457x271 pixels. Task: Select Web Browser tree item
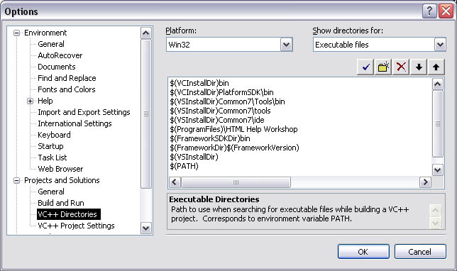(x=60, y=169)
